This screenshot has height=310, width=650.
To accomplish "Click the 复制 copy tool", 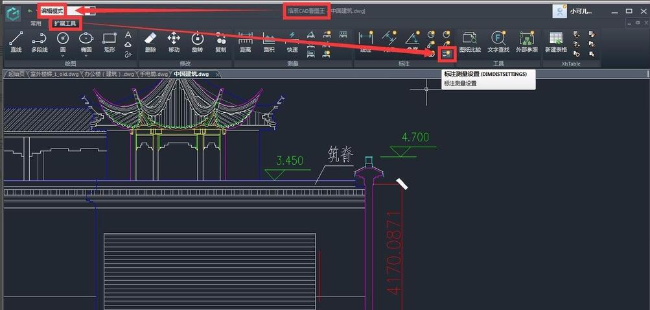I will coord(220,41).
